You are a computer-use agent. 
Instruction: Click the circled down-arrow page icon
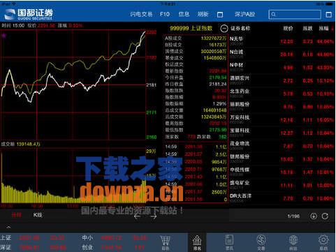tap(314, 216)
